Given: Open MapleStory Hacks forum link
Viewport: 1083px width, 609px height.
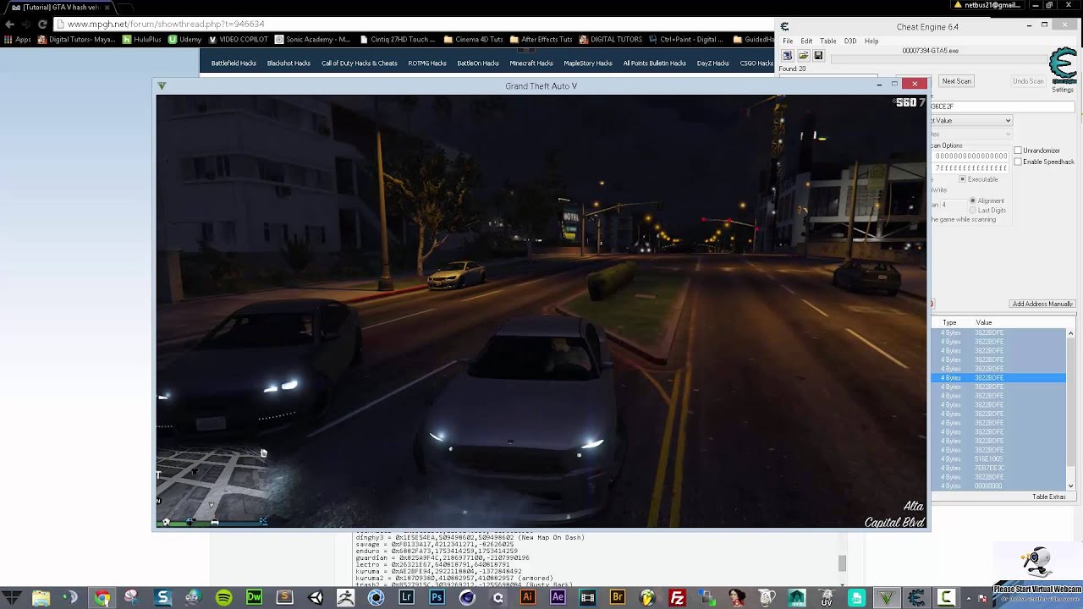Looking at the screenshot, I should 588,63.
